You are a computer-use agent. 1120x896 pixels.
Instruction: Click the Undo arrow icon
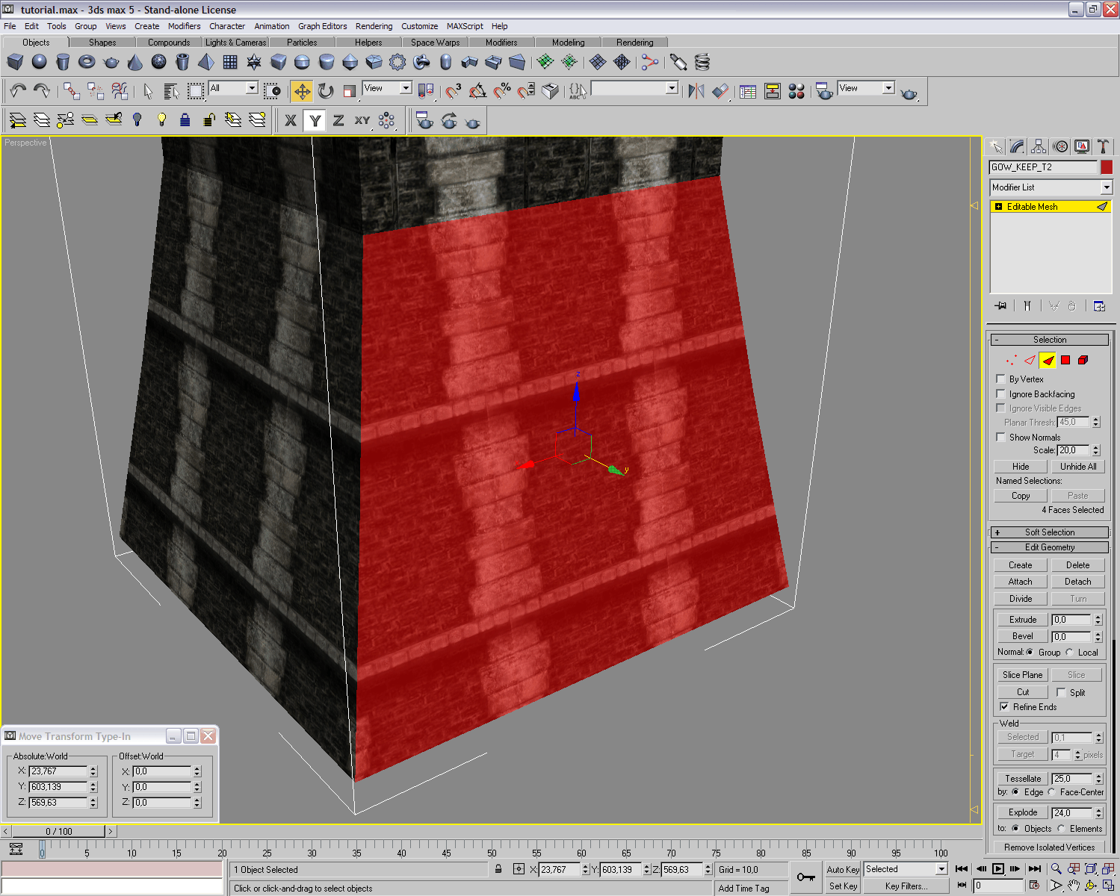[17, 91]
